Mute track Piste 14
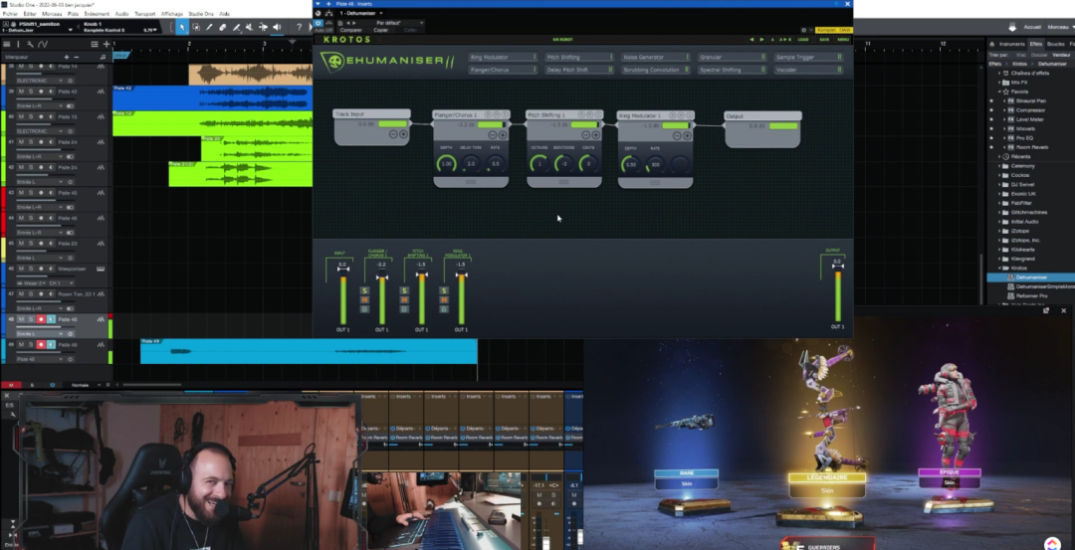Viewport: 1075px width, 550px height. click(21, 67)
